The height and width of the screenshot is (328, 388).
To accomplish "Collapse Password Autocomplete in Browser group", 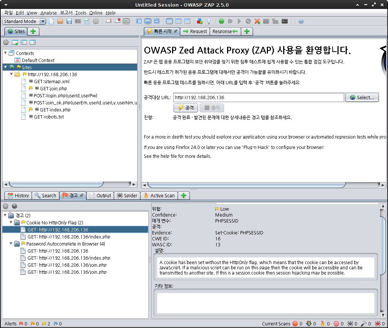I will point(11,244).
